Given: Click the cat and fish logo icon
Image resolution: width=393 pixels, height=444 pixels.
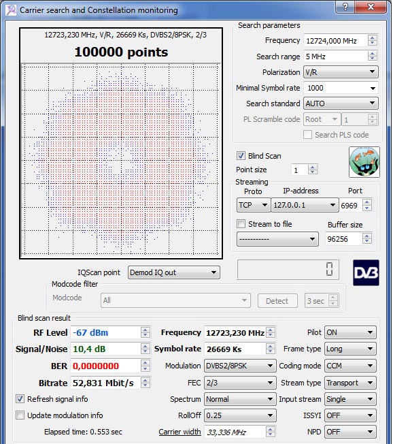Looking at the screenshot, I should click(x=364, y=162).
